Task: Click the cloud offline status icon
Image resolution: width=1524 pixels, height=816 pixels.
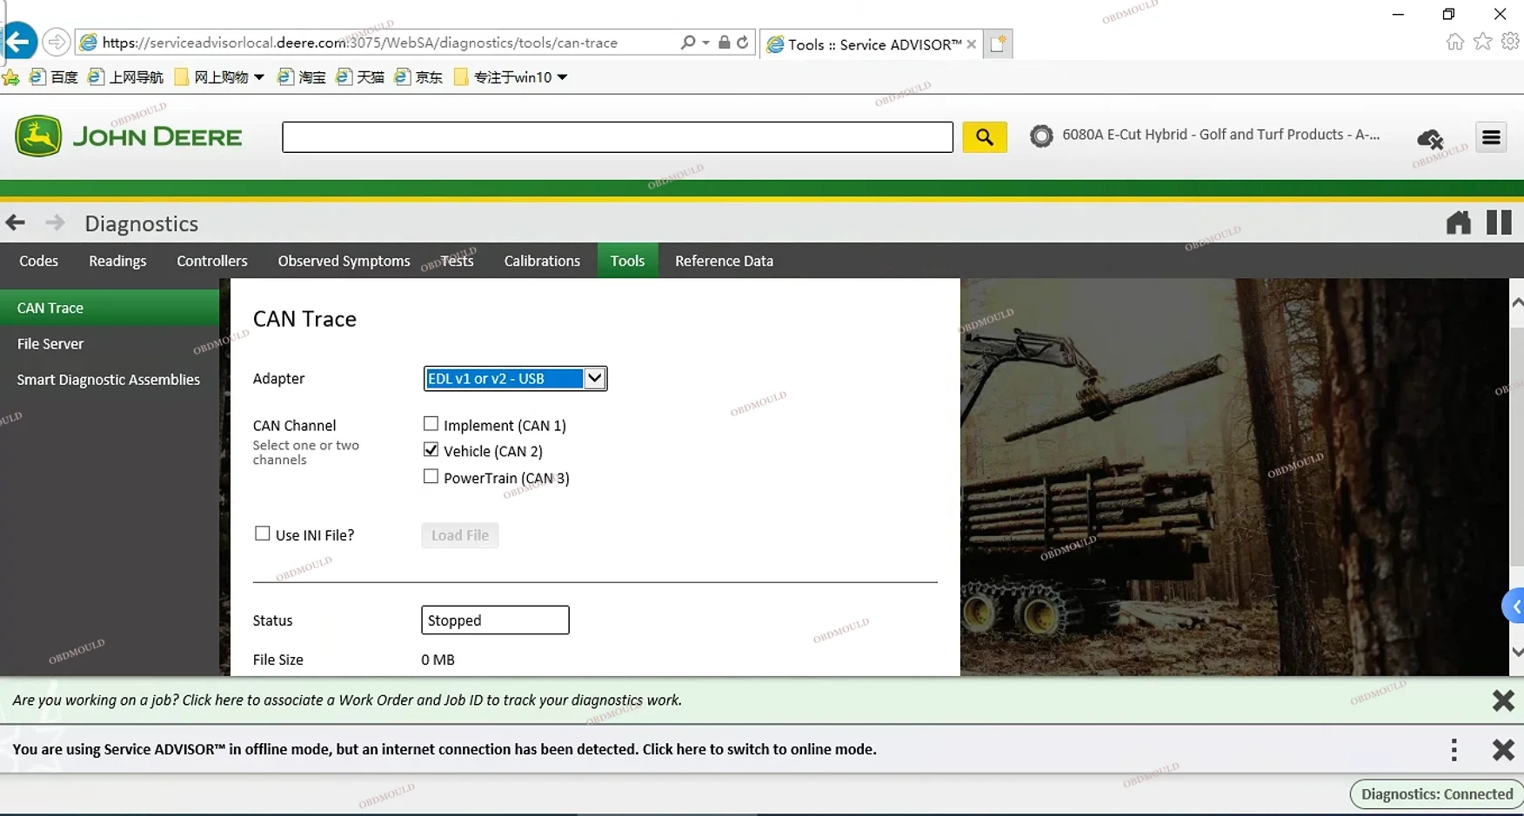Action: (x=1430, y=138)
